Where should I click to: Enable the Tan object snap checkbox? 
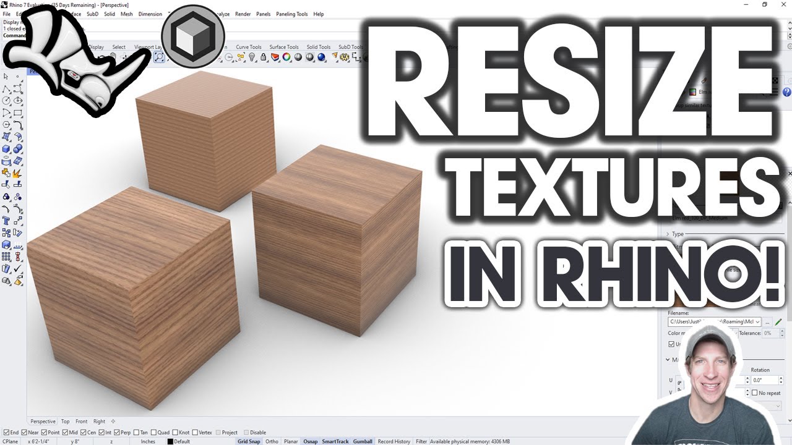(137, 431)
